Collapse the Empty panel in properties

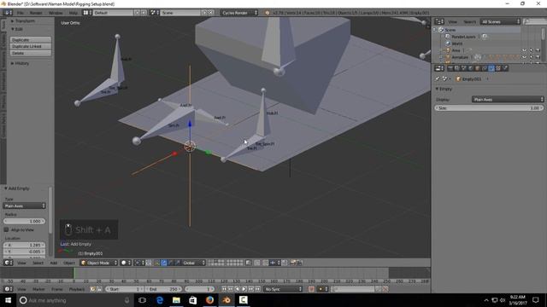pos(444,89)
